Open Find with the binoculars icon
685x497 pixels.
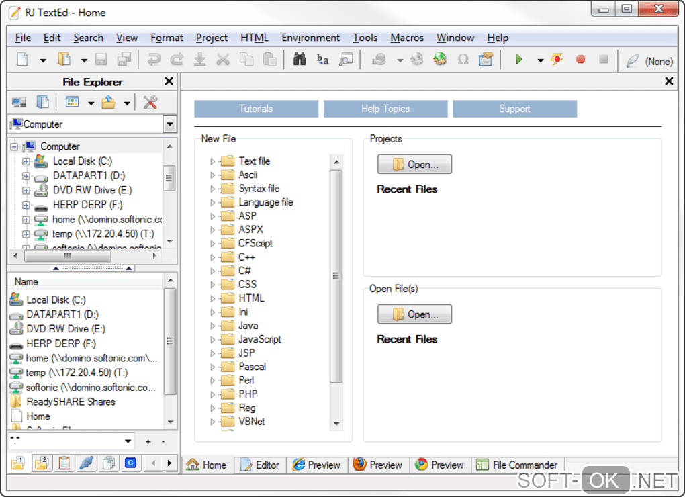(x=300, y=59)
